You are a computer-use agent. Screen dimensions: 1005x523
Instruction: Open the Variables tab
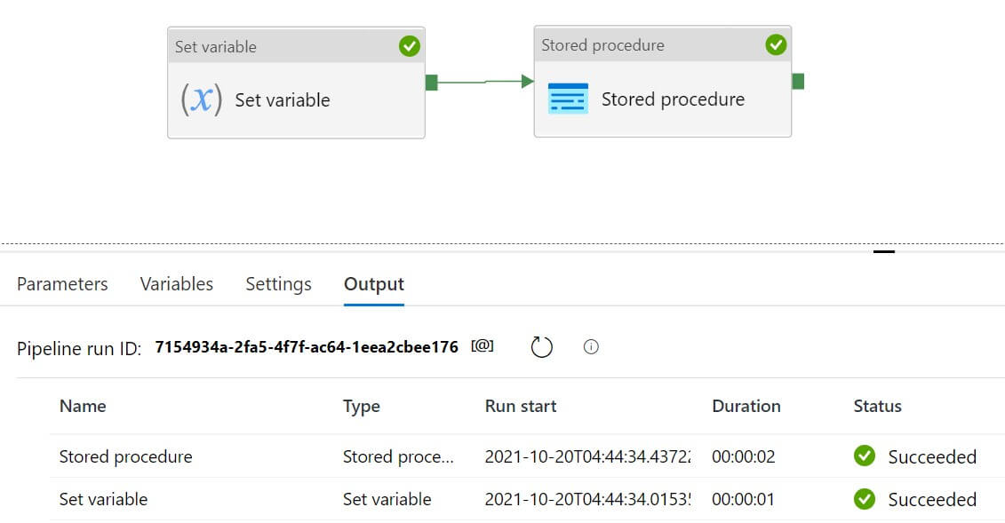[x=176, y=284]
